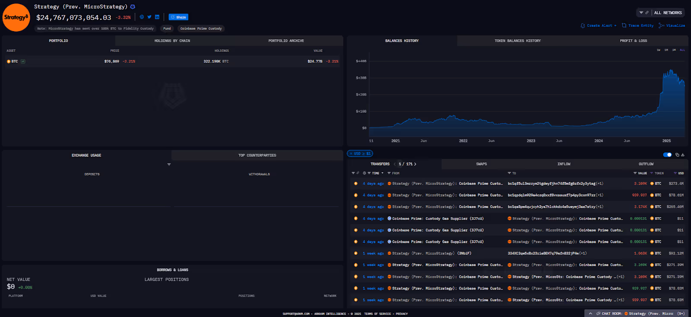Open Privacy footer link

[x=402, y=314]
